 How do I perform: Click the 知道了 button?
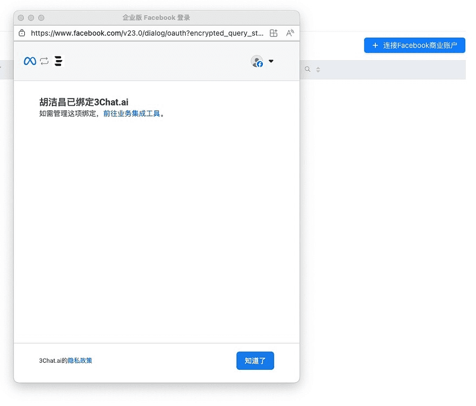tap(255, 361)
